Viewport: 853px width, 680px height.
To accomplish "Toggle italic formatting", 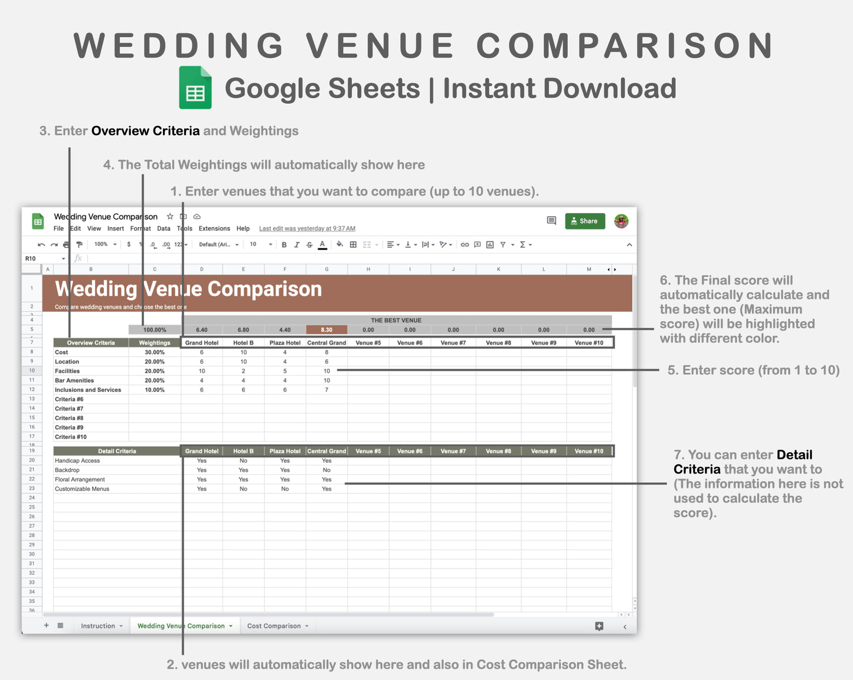I will 296,244.
